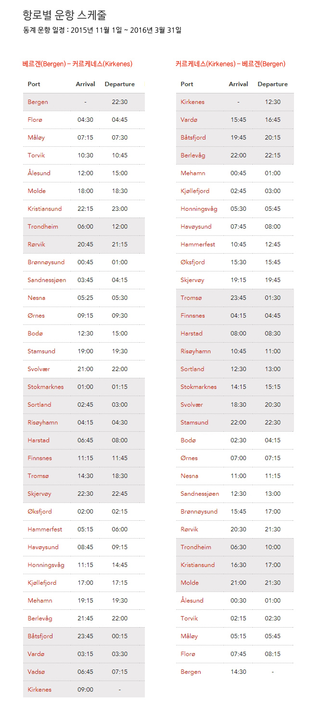332x721 pixels.
Task: Select Svolvær in the southbound table
Action: click(192, 405)
